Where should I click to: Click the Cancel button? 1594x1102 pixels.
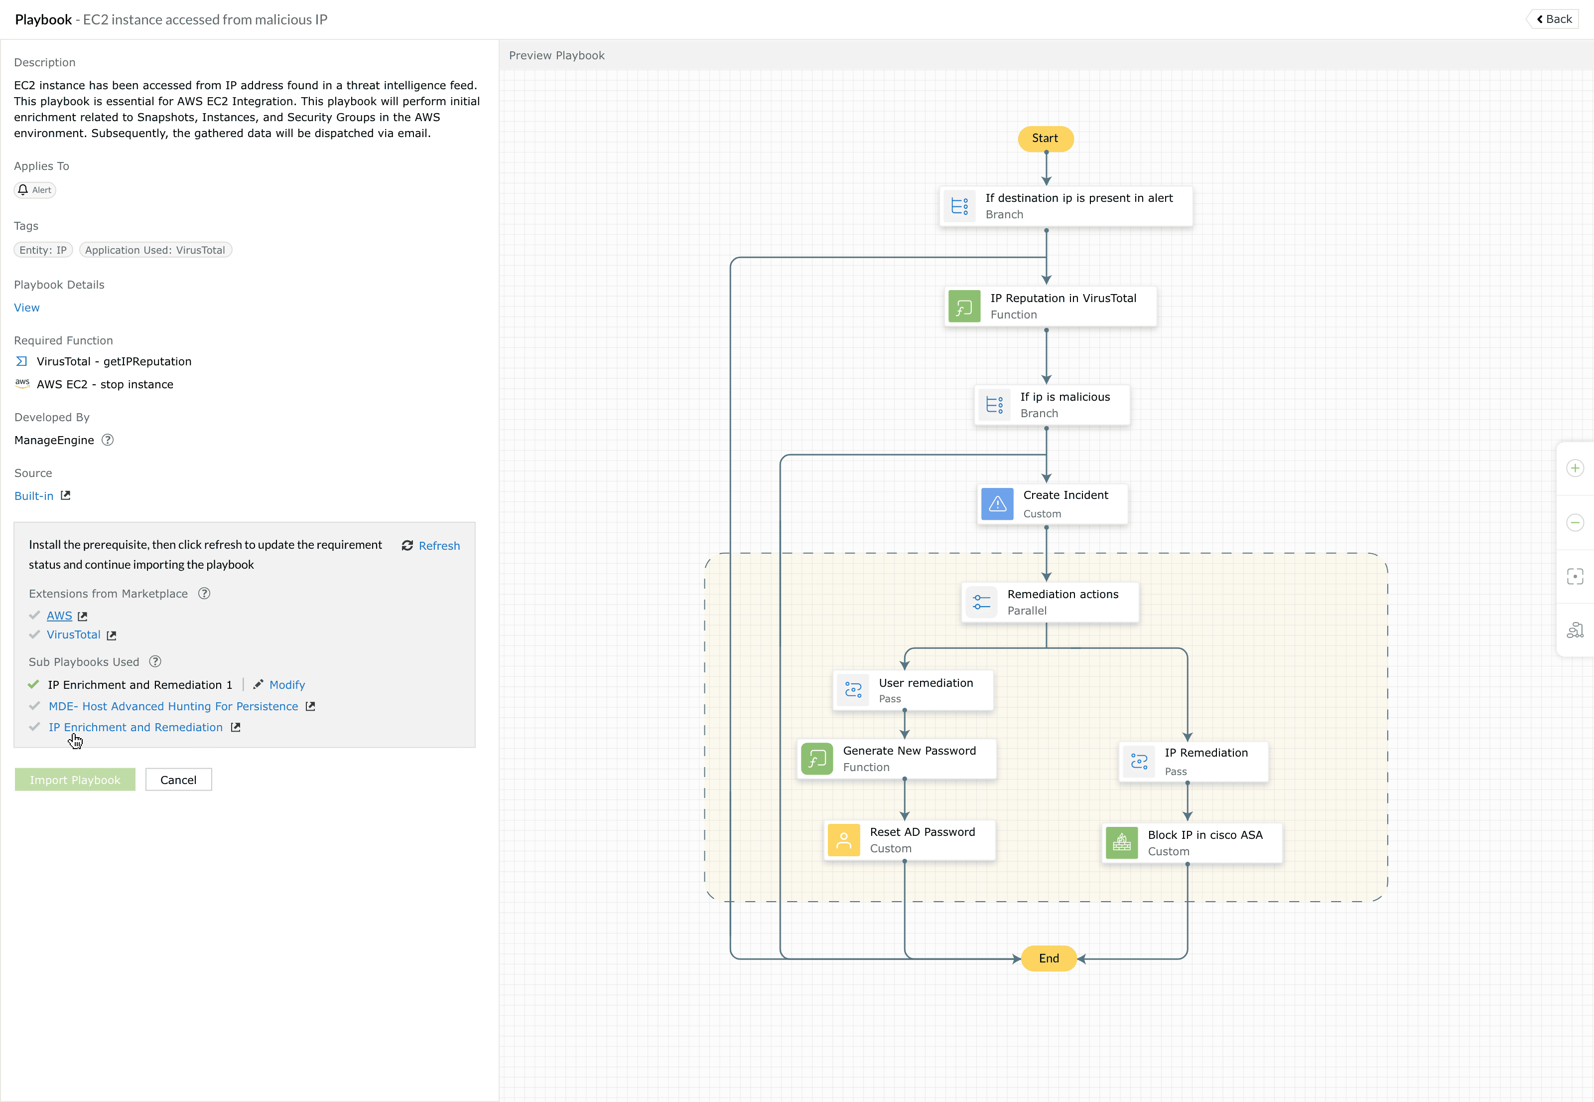pos(179,780)
